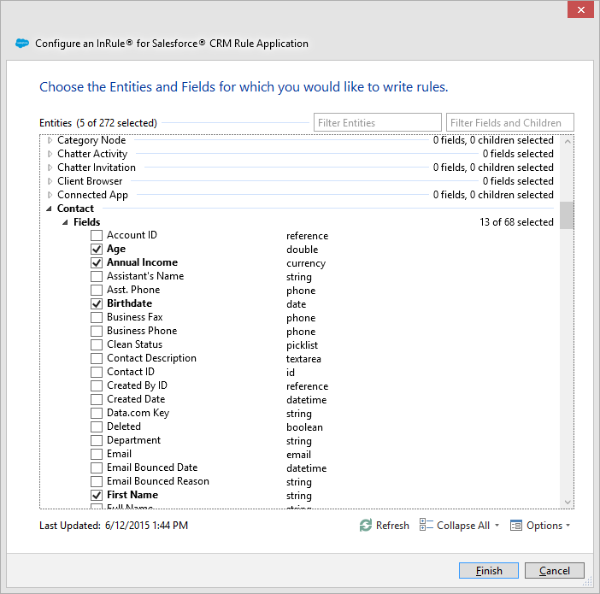Click the 'picklist' type for Clean Status

tap(302, 345)
